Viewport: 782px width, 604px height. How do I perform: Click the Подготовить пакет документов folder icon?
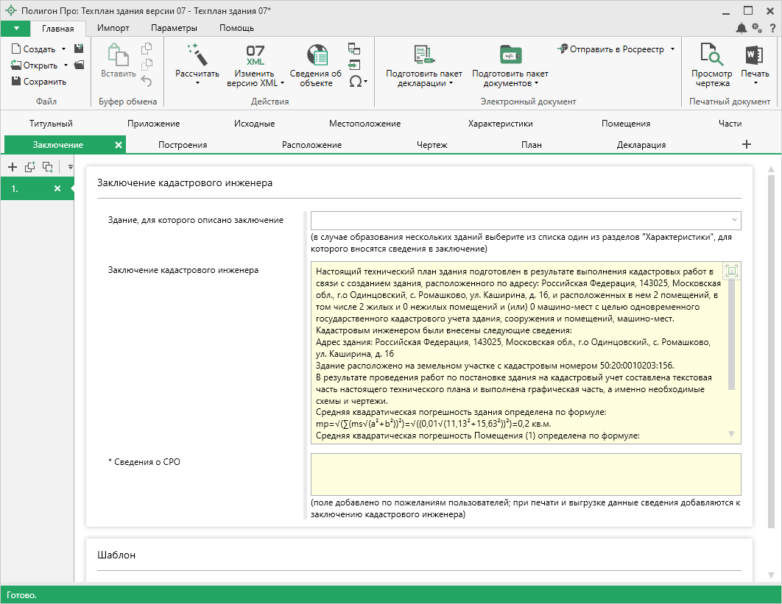click(510, 54)
